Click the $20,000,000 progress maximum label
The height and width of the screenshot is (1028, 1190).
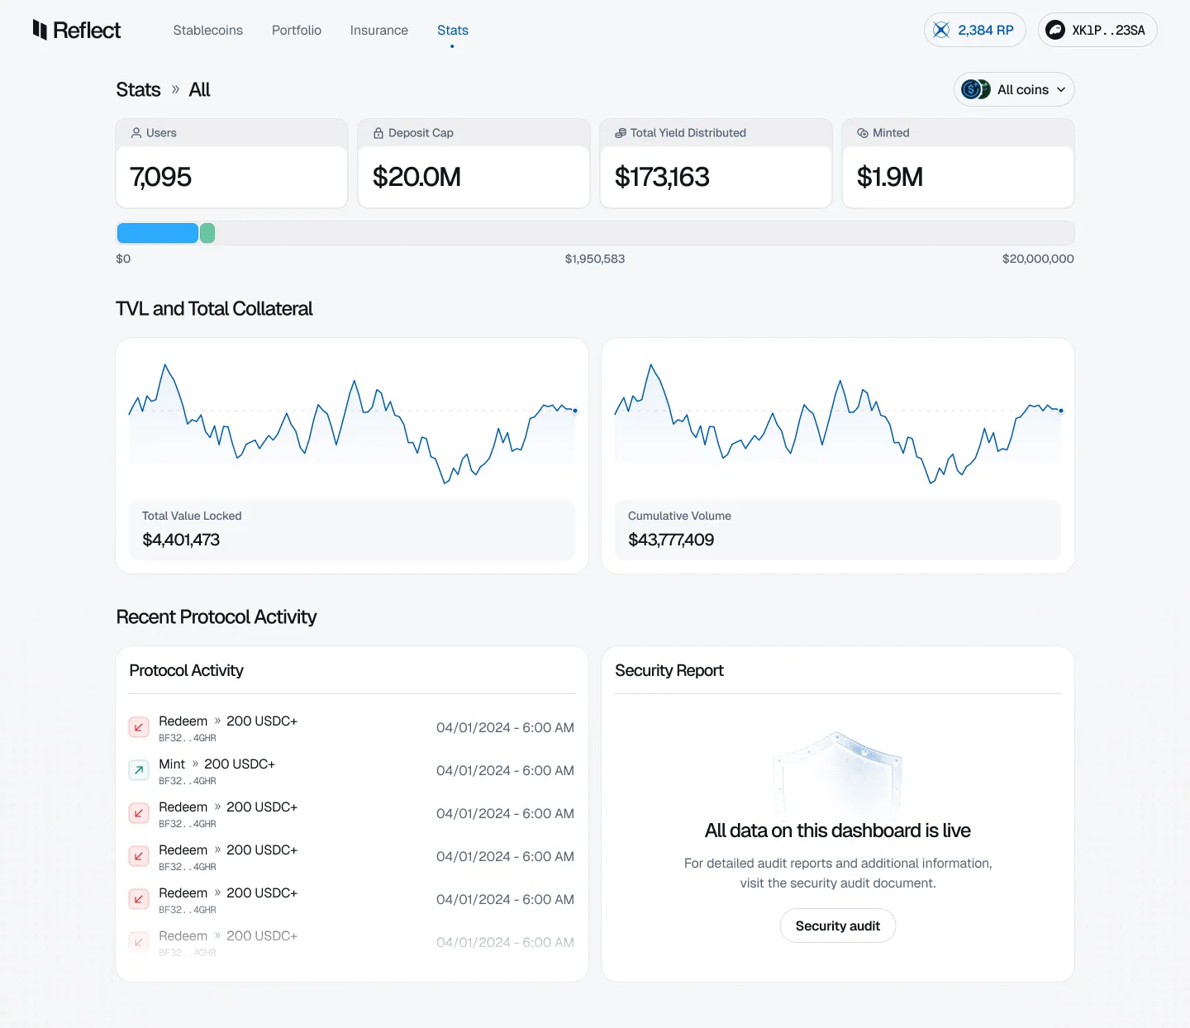click(1038, 259)
